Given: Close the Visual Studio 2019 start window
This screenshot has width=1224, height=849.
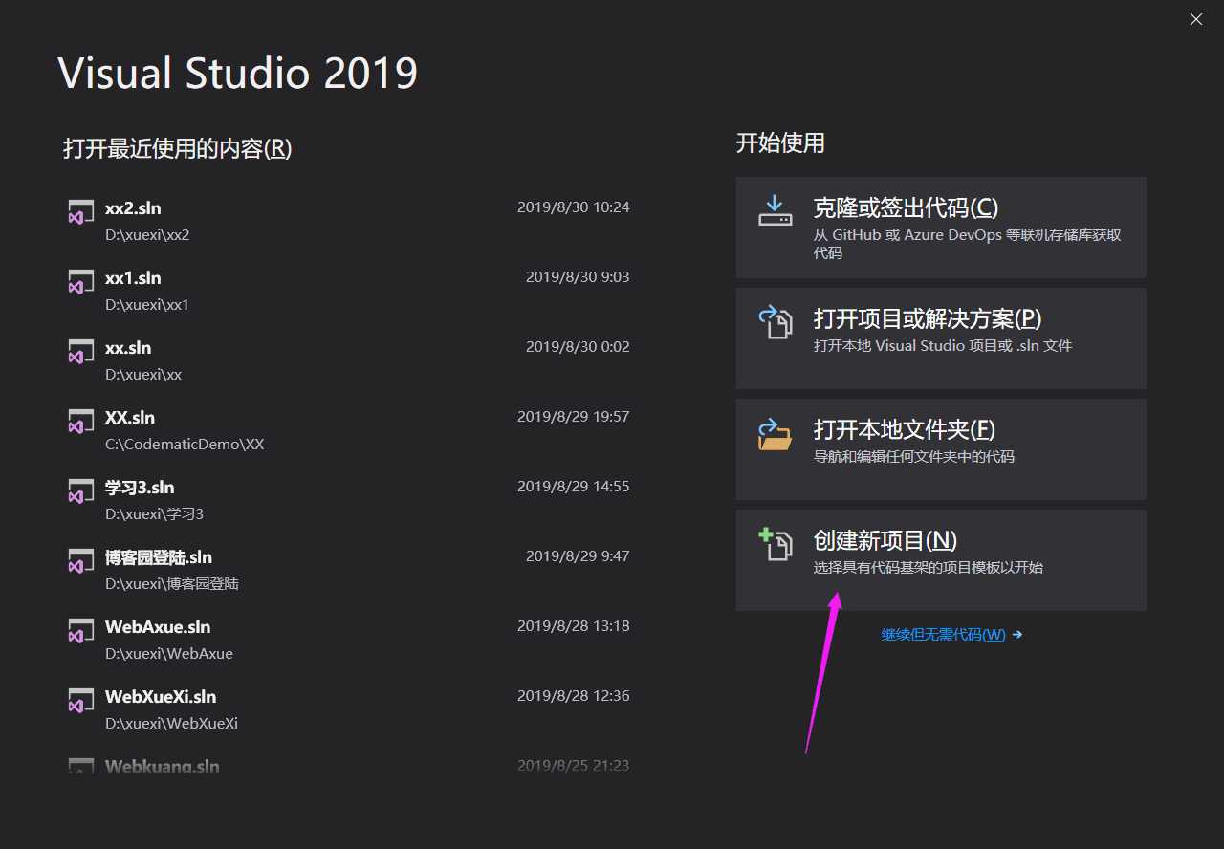Looking at the screenshot, I should [x=1196, y=19].
